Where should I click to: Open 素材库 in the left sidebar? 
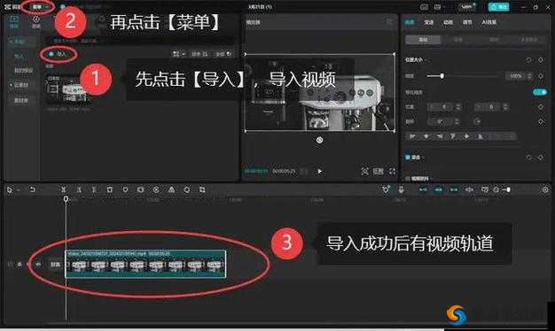21,100
